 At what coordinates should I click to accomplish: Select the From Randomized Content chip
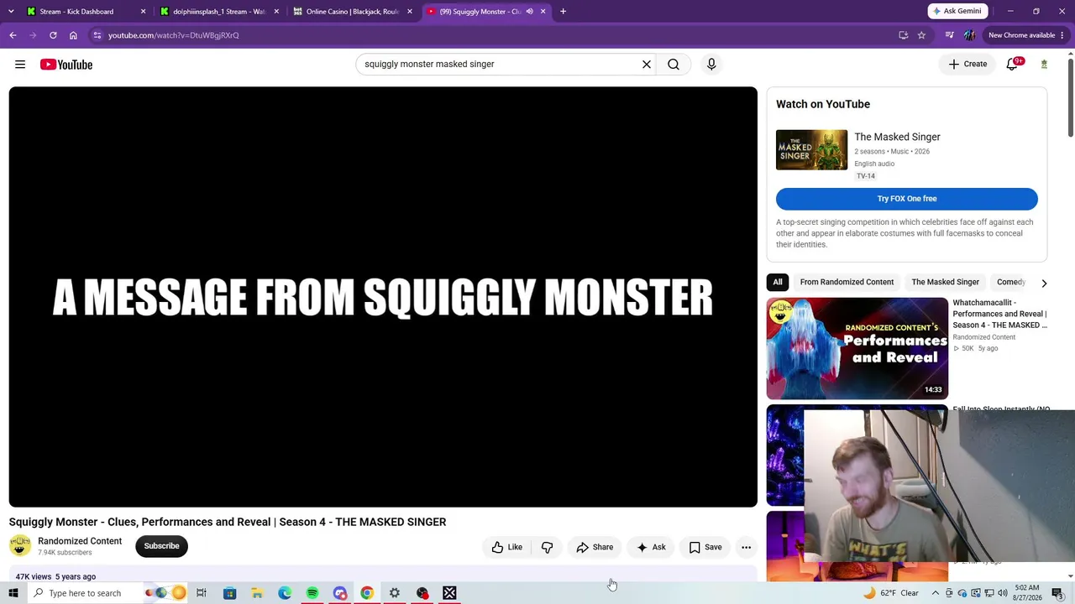pyautogui.click(x=847, y=282)
